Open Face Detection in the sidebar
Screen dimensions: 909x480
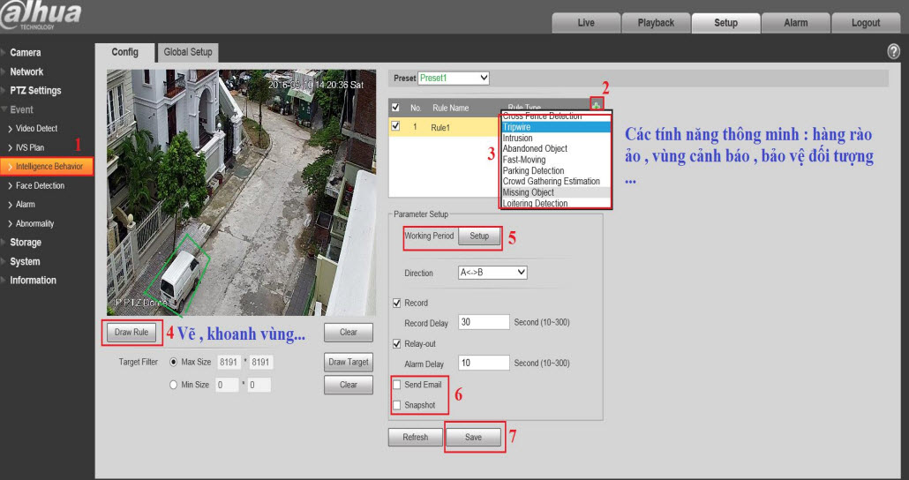point(40,185)
